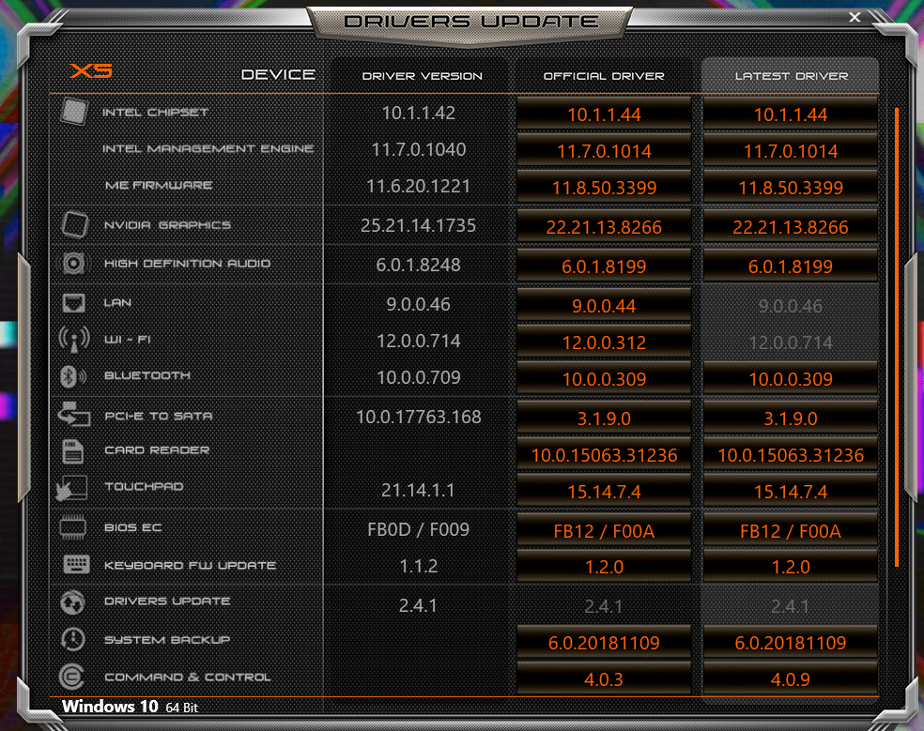Install latest ME Firmware 11.8.50.3399
Image resolution: width=924 pixels, height=731 pixels.
[791, 188]
